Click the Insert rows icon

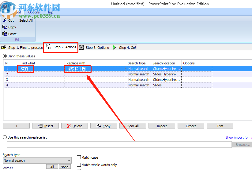pos(40,126)
